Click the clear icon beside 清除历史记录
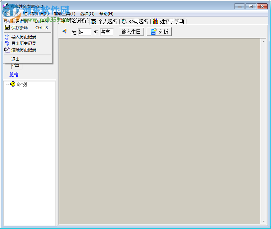271x229 pixels. click(7, 50)
